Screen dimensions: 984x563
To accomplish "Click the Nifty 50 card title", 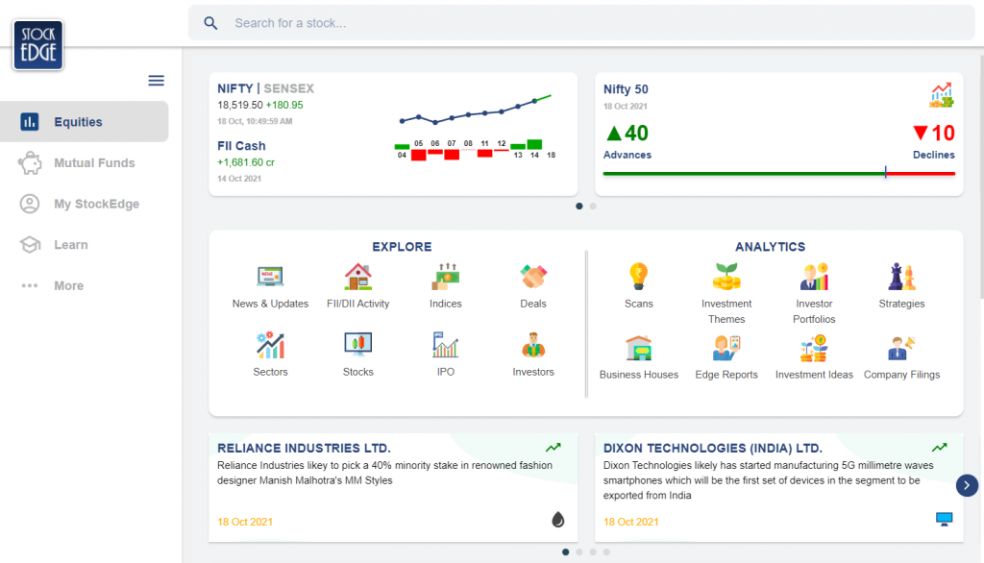I will (626, 89).
